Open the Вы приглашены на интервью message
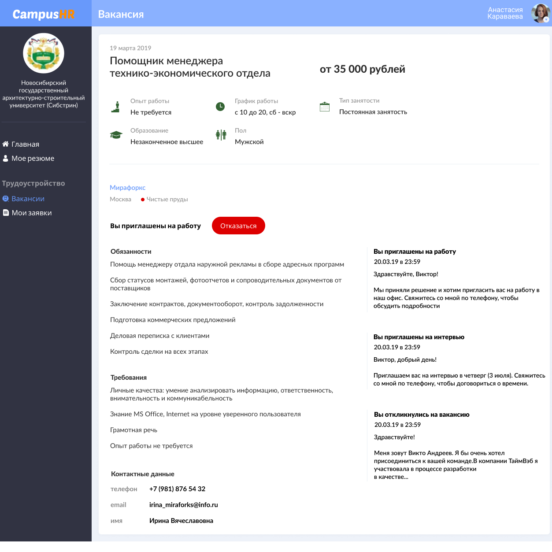The width and height of the screenshot is (552, 552). click(x=419, y=337)
